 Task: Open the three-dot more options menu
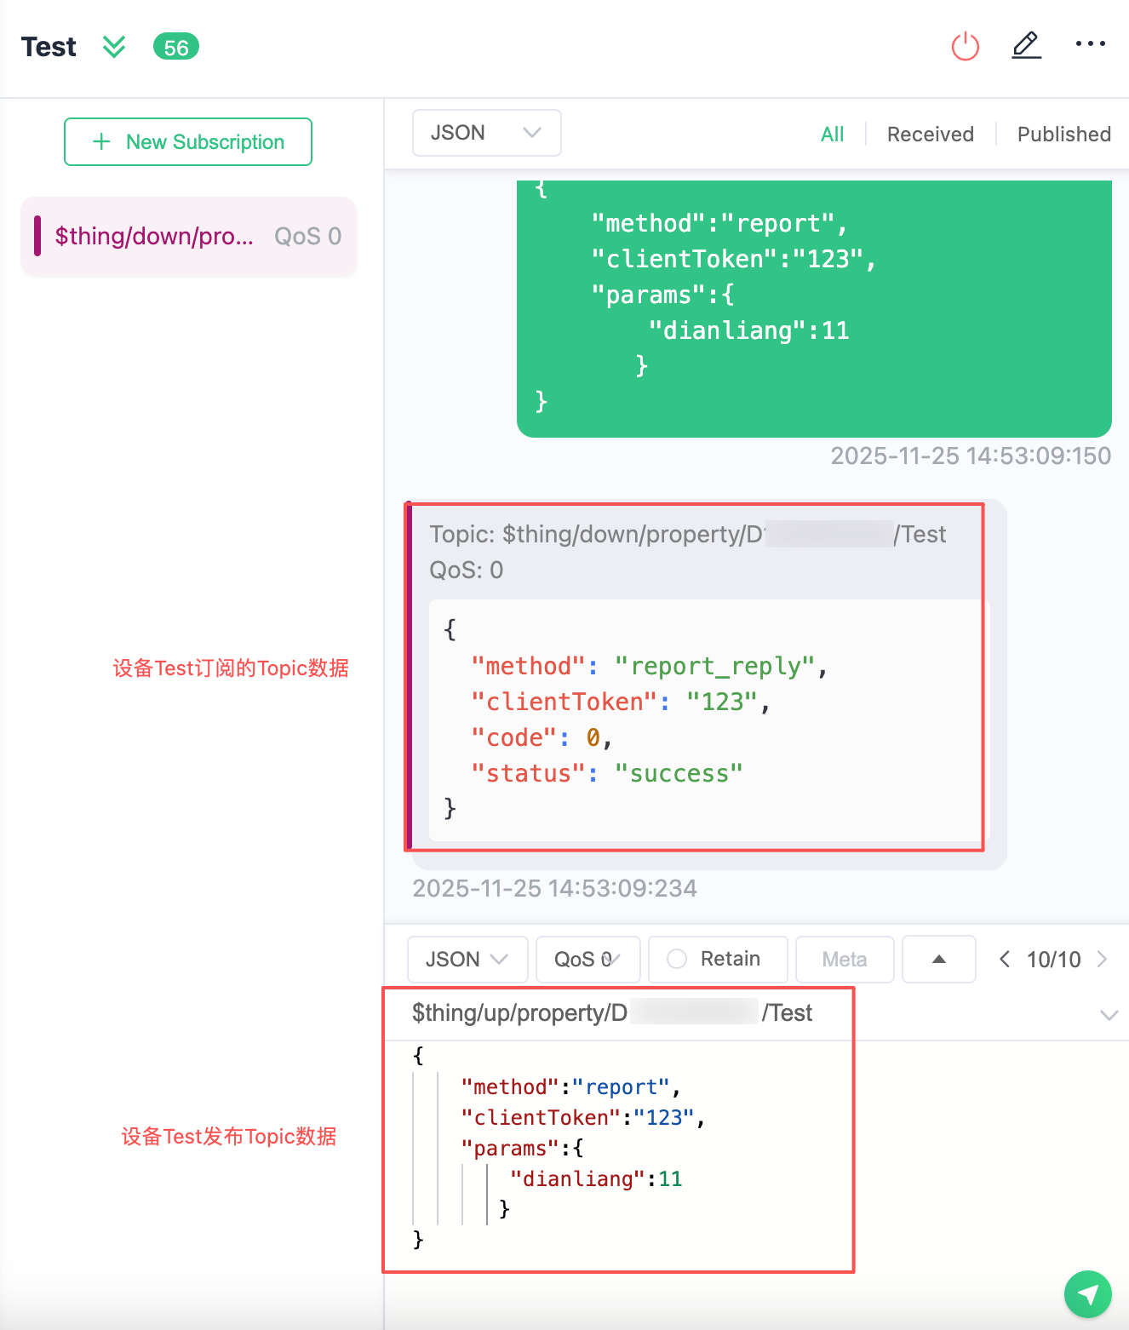[x=1090, y=44]
